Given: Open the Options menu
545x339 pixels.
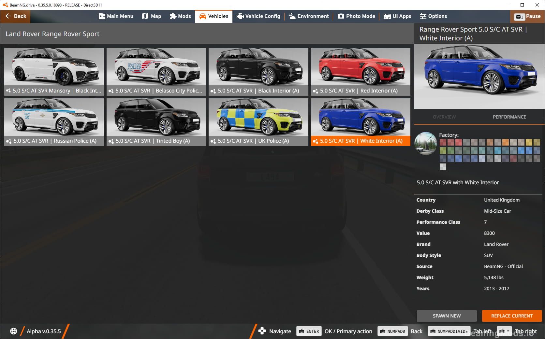Looking at the screenshot, I should coord(433,16).
